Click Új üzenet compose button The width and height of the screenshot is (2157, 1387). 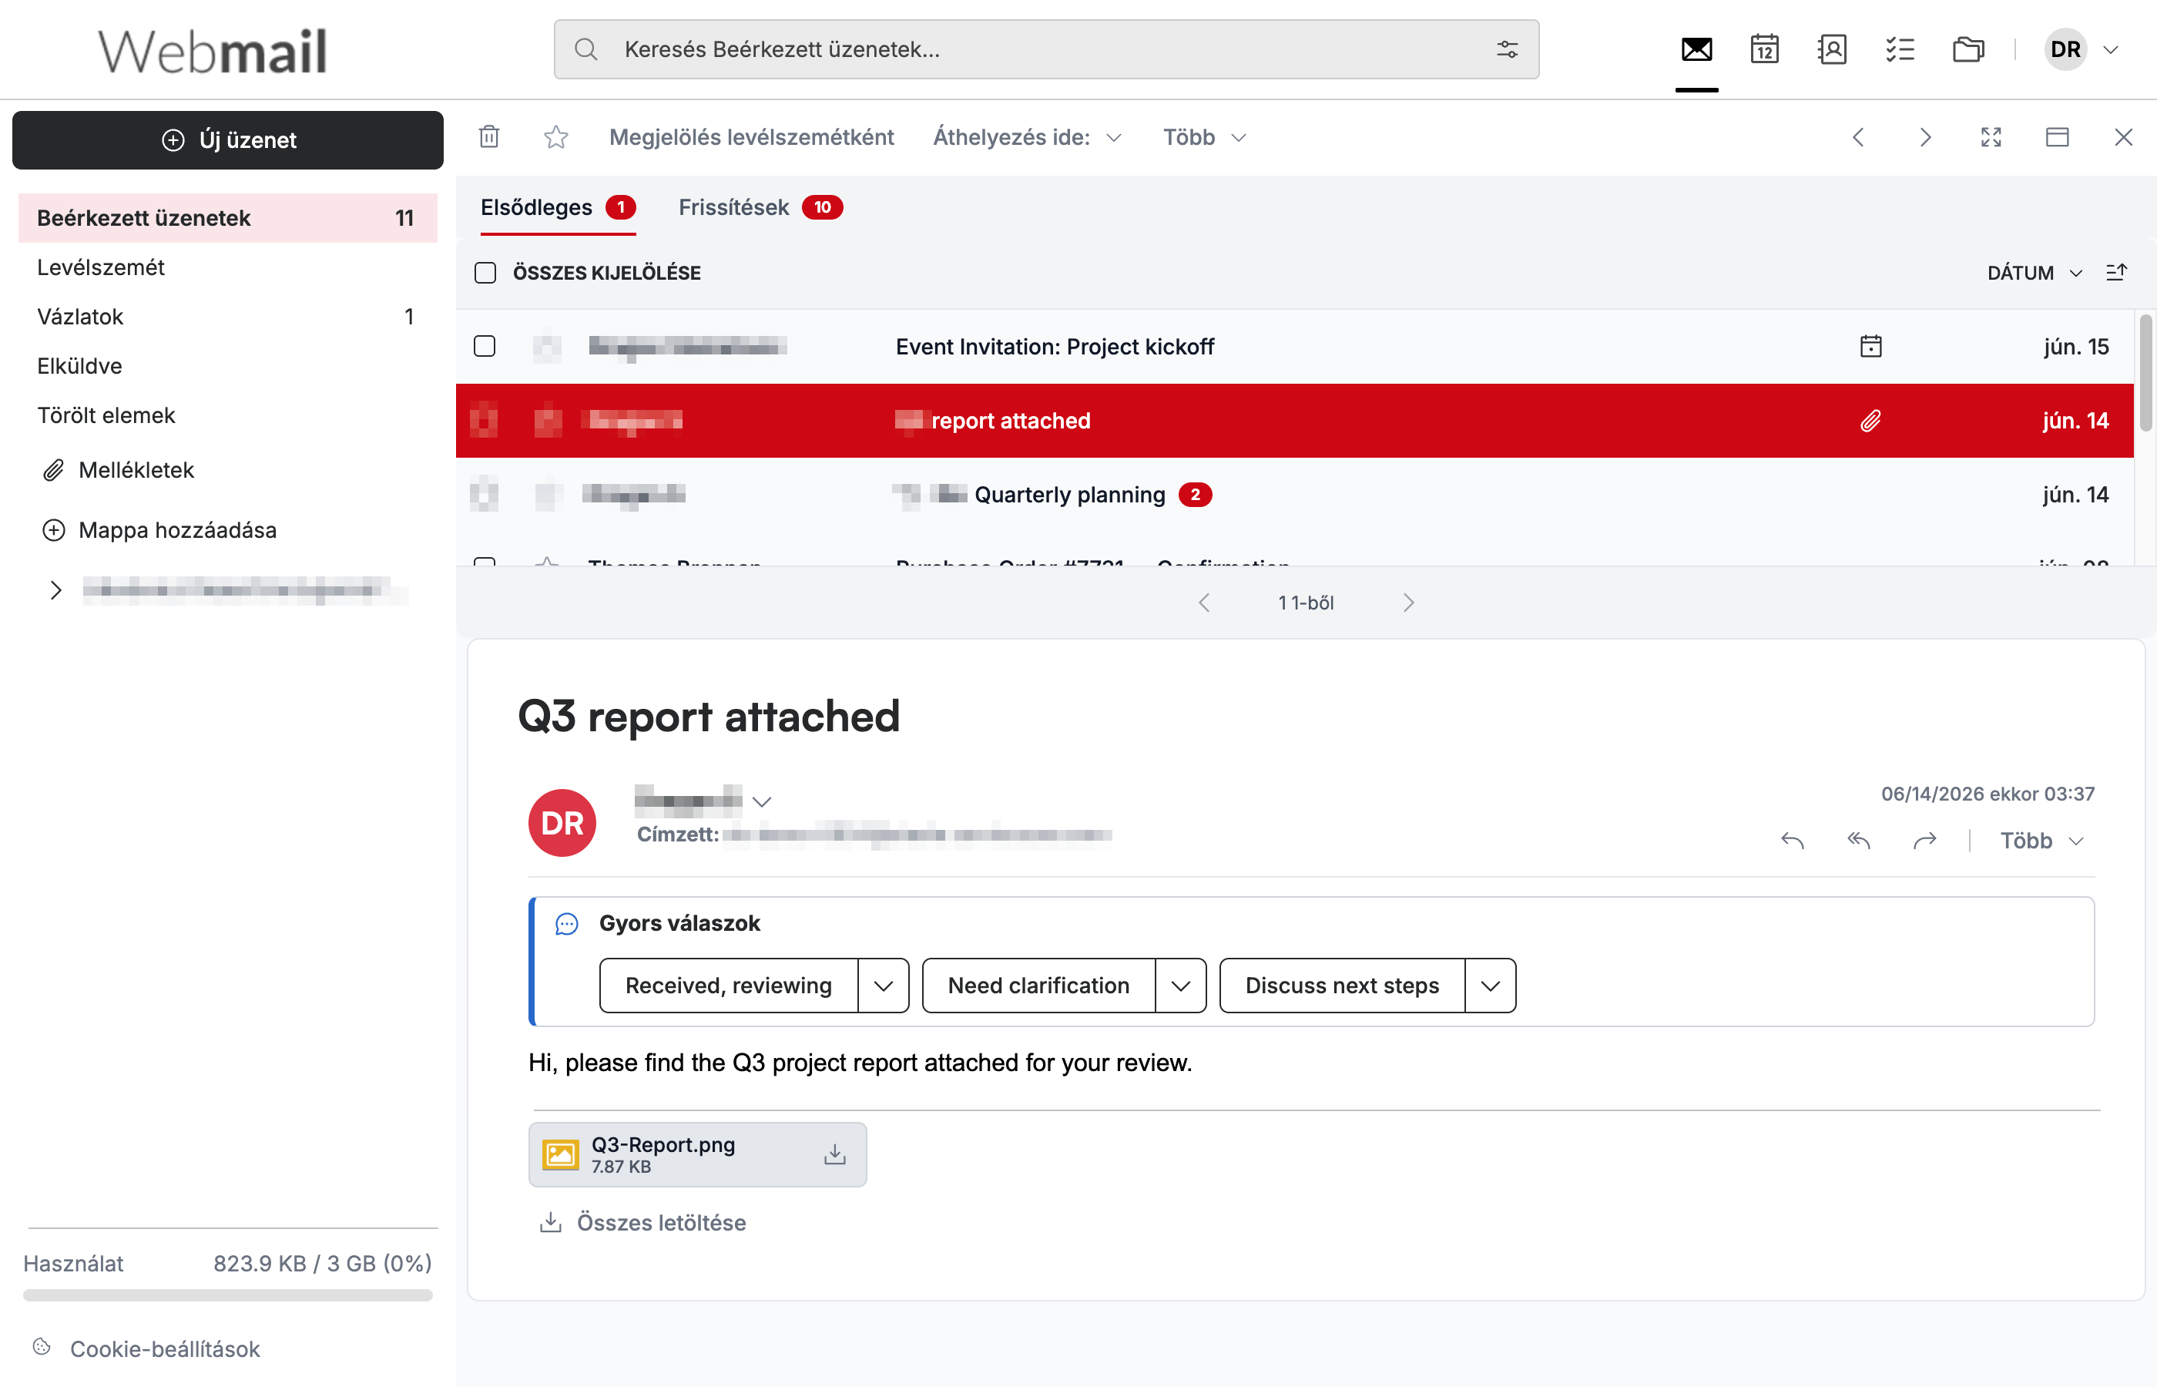coord(228,139)
